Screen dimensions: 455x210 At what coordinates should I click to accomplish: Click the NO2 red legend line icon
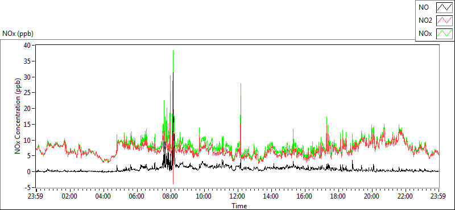pos(445,20)
